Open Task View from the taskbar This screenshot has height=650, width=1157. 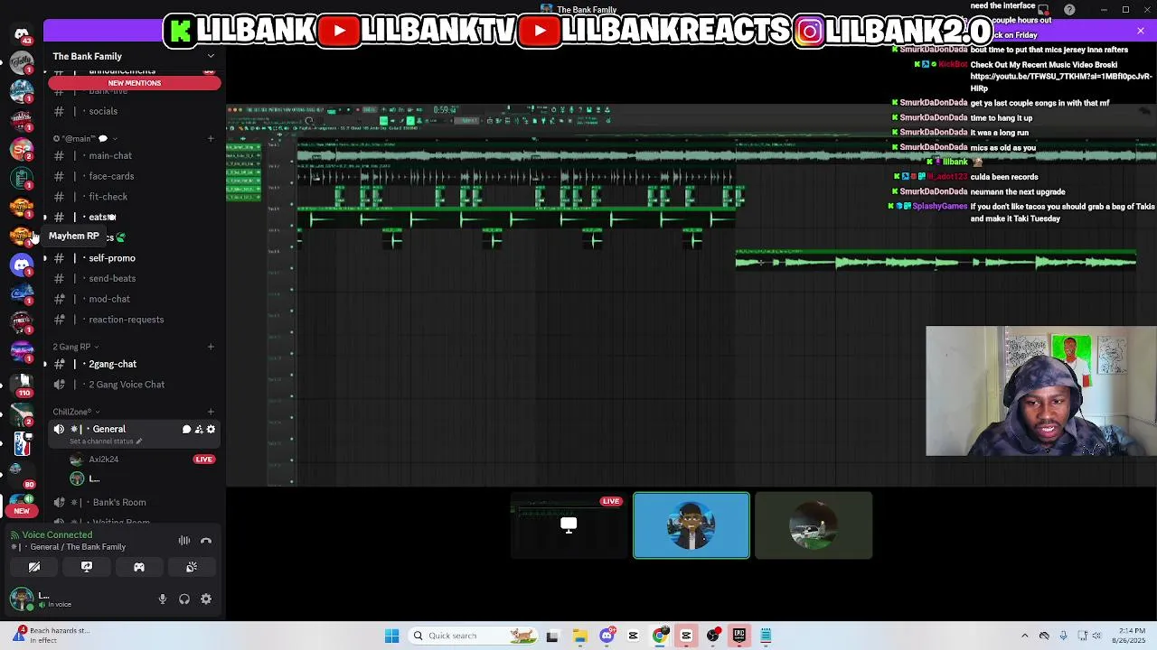coord(552,636)
